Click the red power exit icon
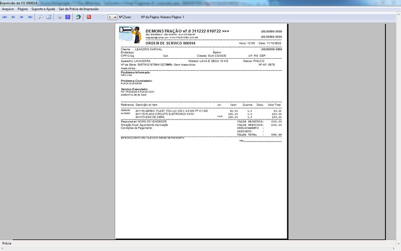 point(89,17)
